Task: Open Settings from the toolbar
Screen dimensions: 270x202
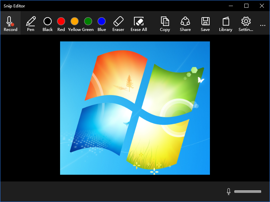Action: pos(246,24)
